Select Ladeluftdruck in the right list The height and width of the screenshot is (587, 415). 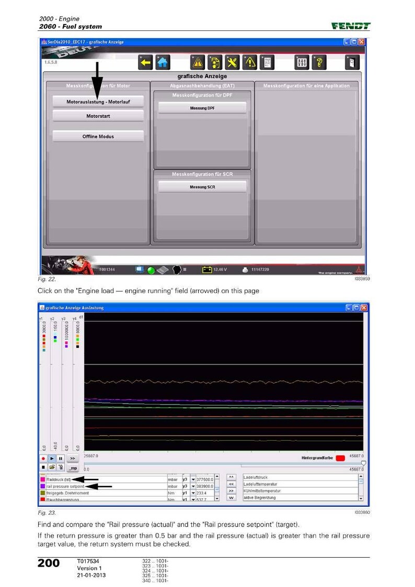click(301, 477)
